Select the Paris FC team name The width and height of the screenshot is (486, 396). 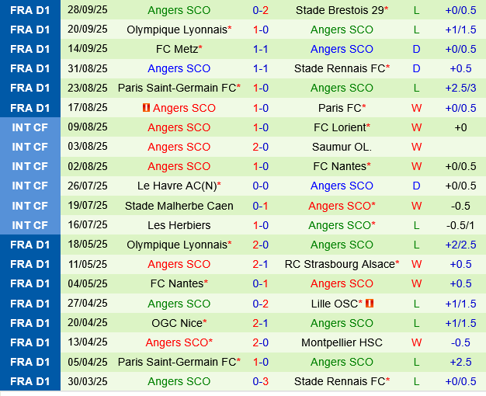pos(339,108)
